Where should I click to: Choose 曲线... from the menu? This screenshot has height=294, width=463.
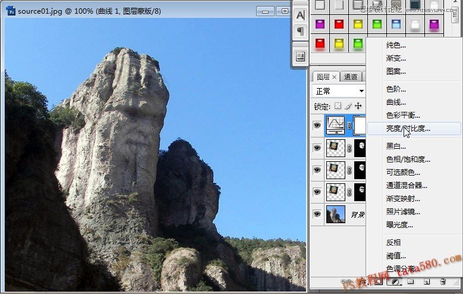point(396,102)
